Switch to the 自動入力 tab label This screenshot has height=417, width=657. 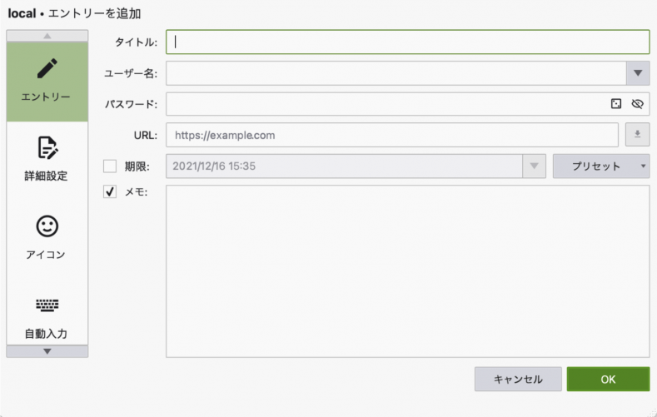pos(46,334)
